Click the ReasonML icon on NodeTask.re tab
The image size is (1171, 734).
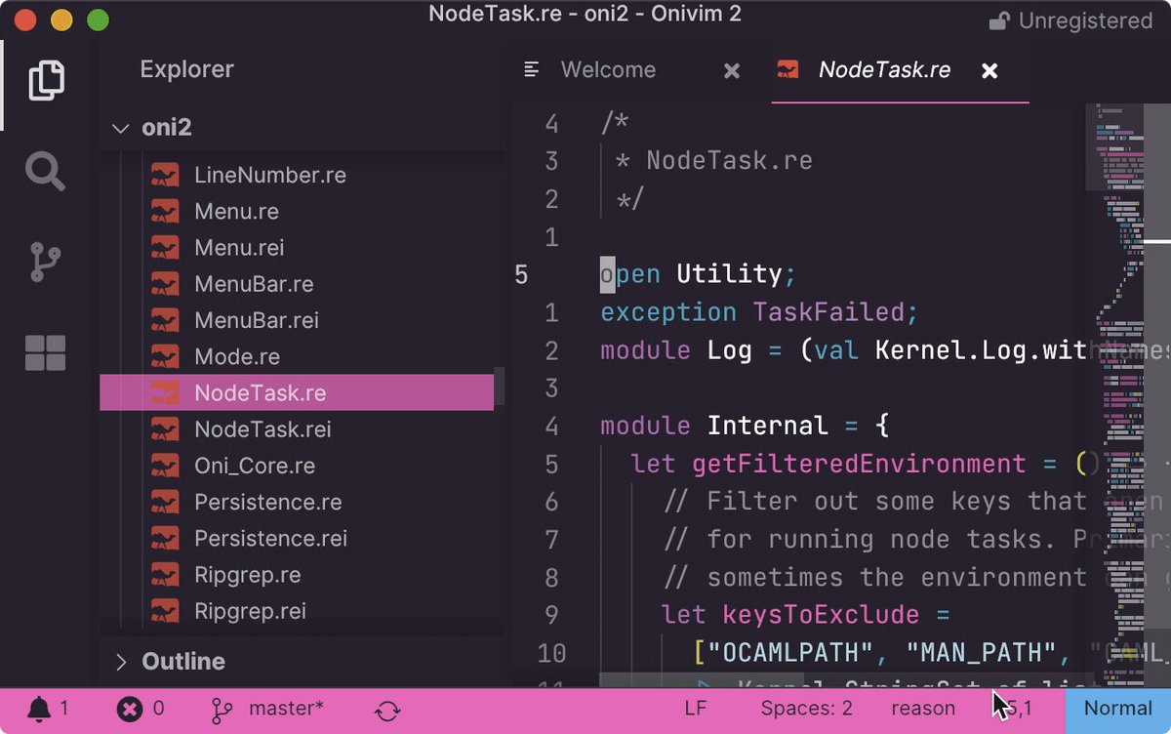click(787, 69)
